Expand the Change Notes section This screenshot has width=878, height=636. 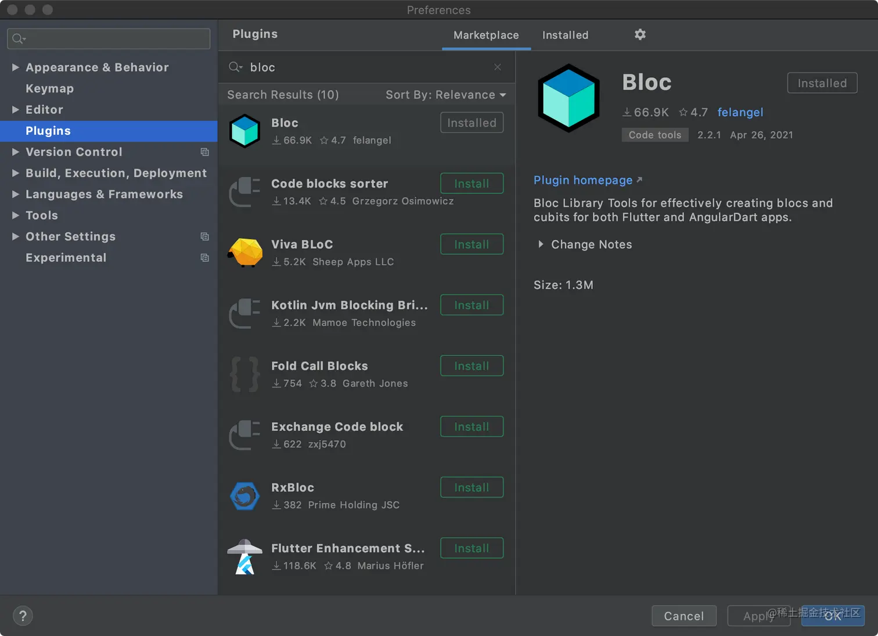pos(541,245)
